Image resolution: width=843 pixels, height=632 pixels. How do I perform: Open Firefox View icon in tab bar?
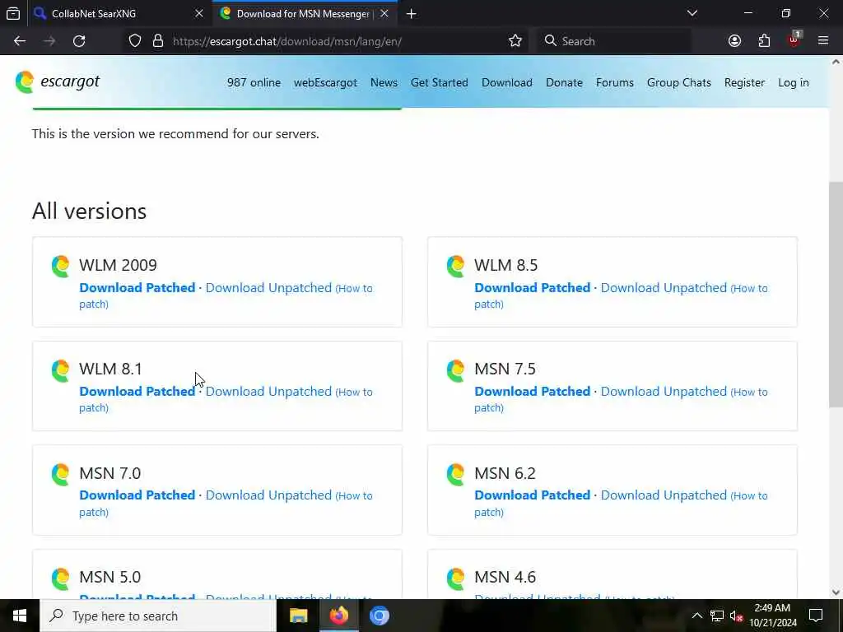click(x=13, y=13)
